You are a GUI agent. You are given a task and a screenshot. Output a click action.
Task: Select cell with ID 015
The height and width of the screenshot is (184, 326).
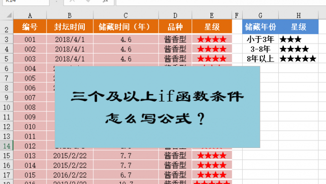(x=30, y=175)
